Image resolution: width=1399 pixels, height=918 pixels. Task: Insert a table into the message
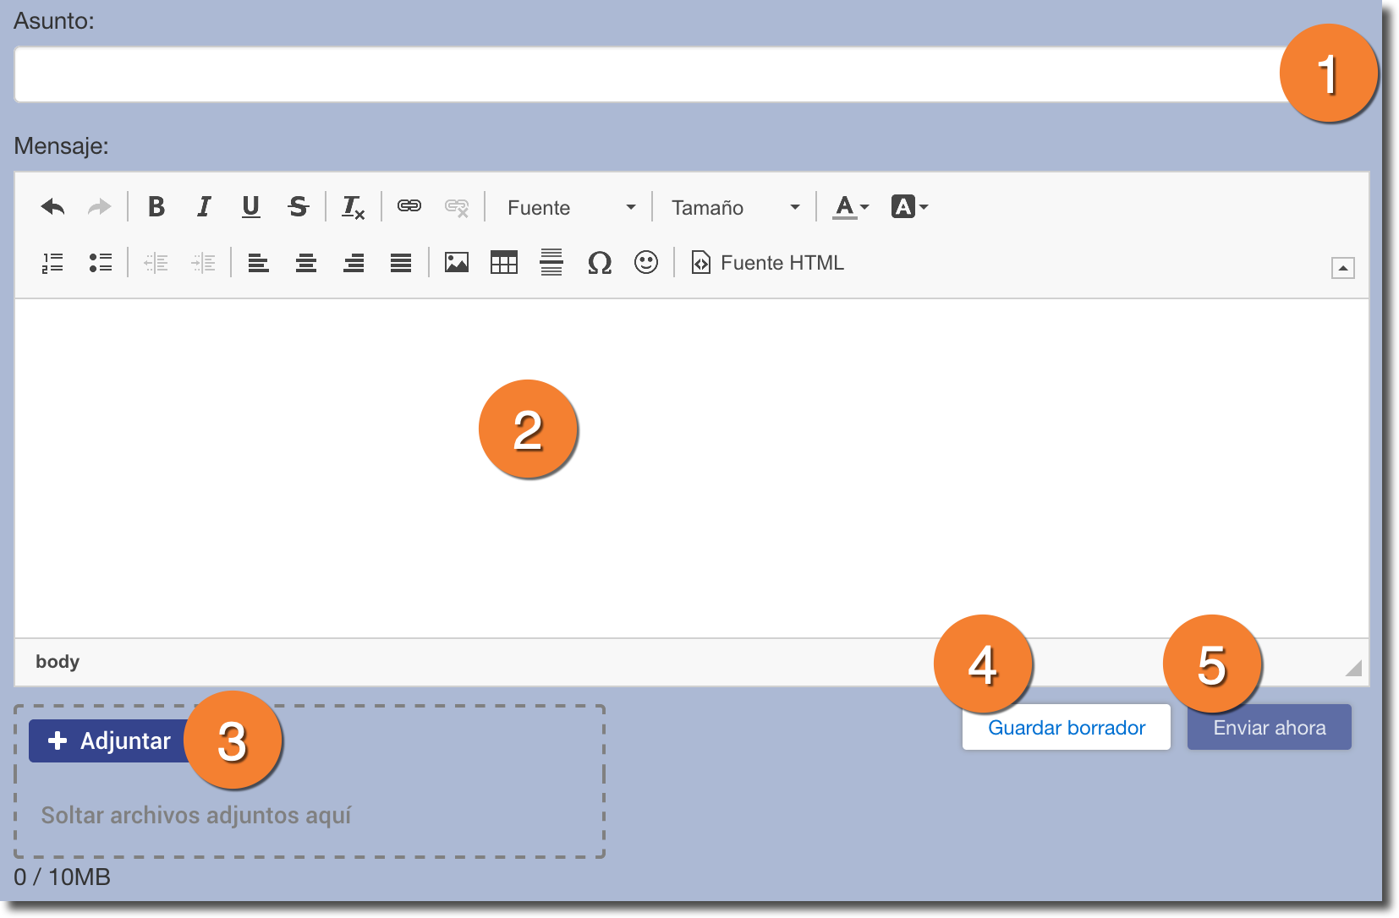coord(504,263)
